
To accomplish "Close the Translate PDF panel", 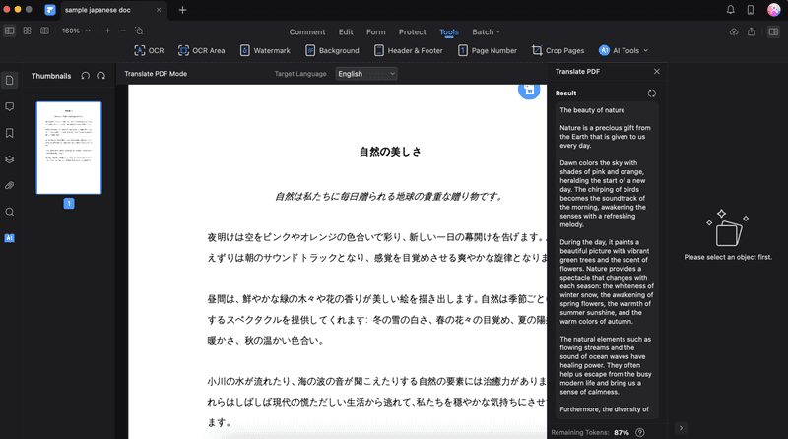I will (x=656, y=71).
